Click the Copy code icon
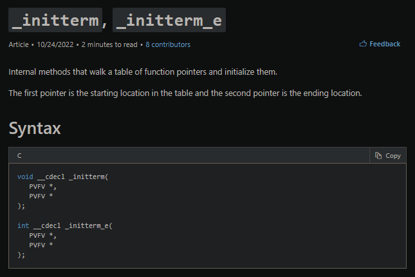 point(378,156)
